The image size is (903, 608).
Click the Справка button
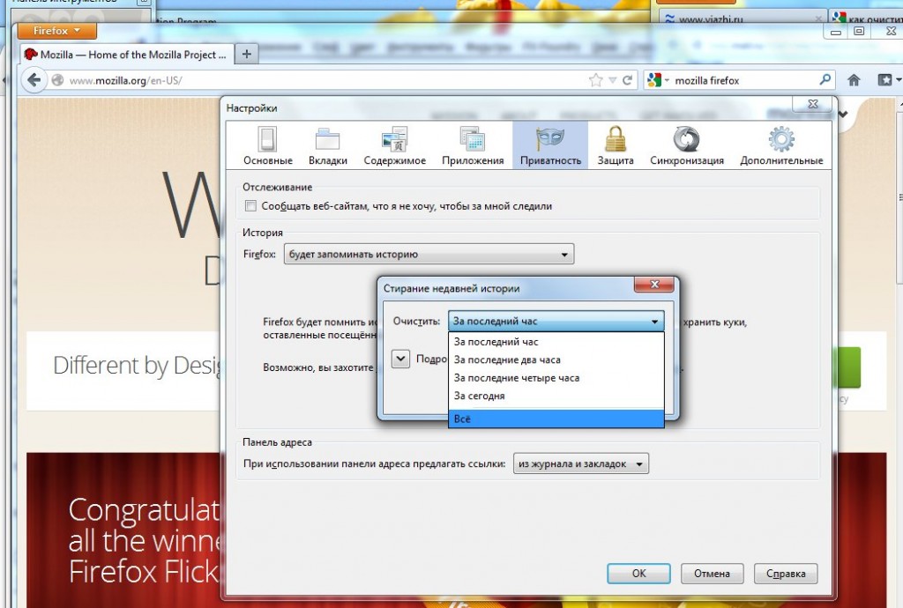[786, 574]
